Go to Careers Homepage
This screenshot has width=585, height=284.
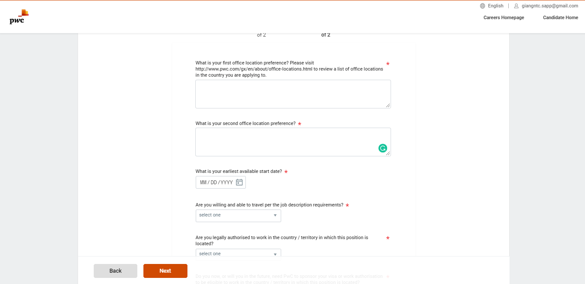pos(503,18)
